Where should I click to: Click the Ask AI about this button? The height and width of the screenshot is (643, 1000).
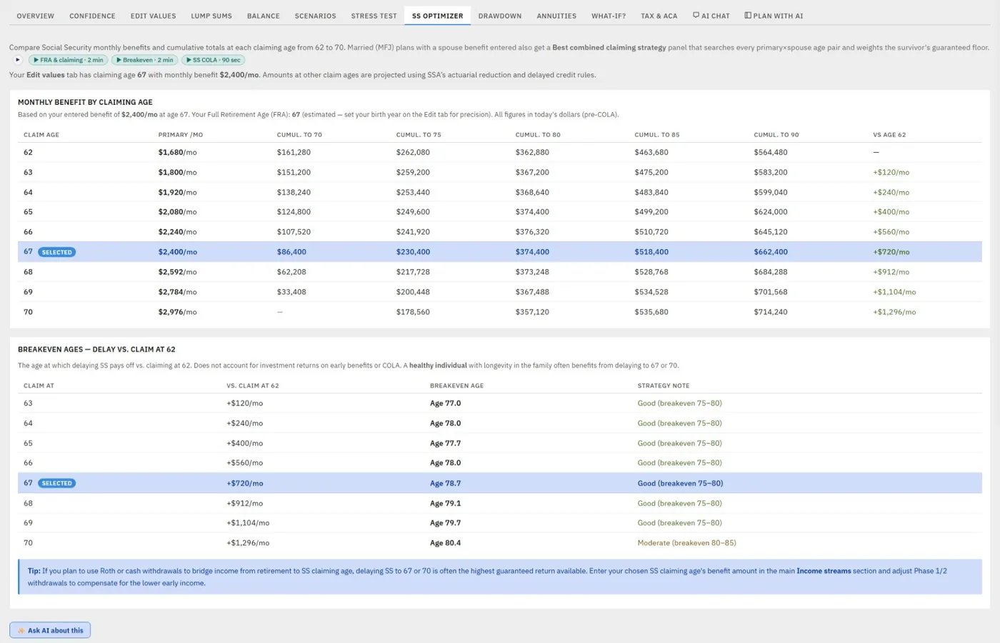[x=50, y=630]
